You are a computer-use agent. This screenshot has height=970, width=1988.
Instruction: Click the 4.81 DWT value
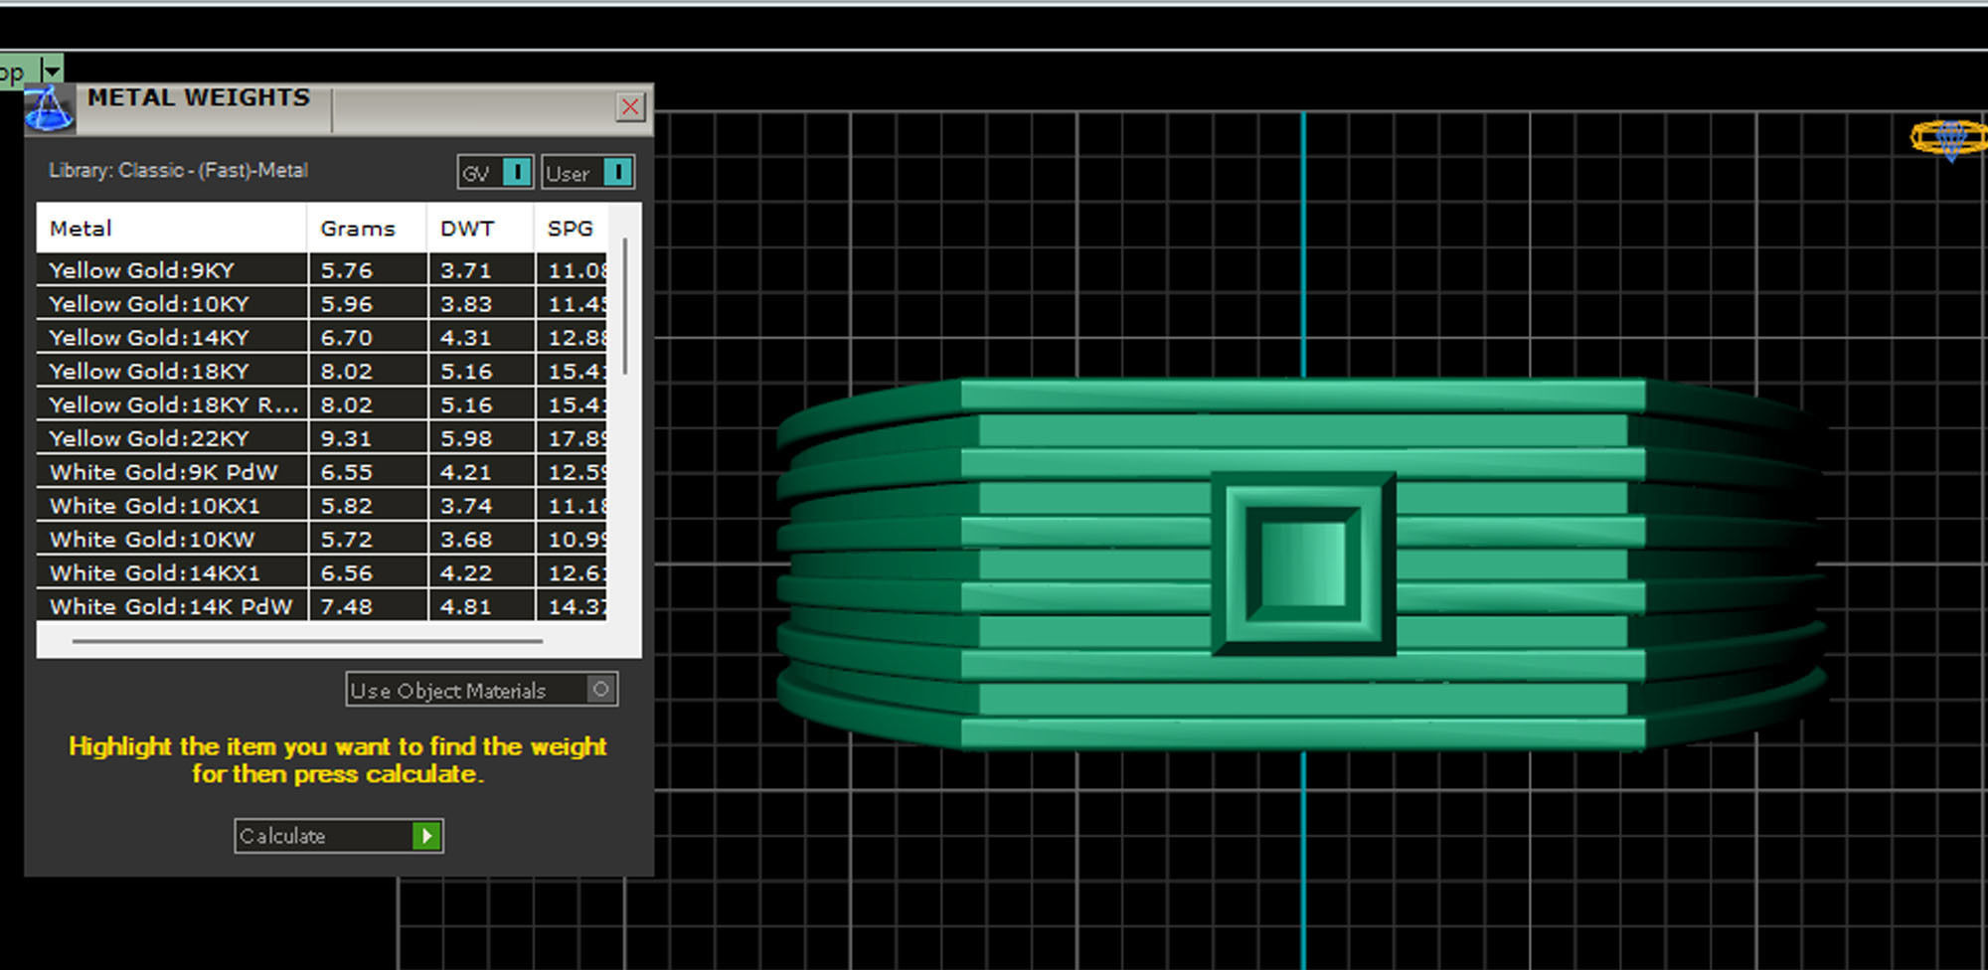coord(466,606)
